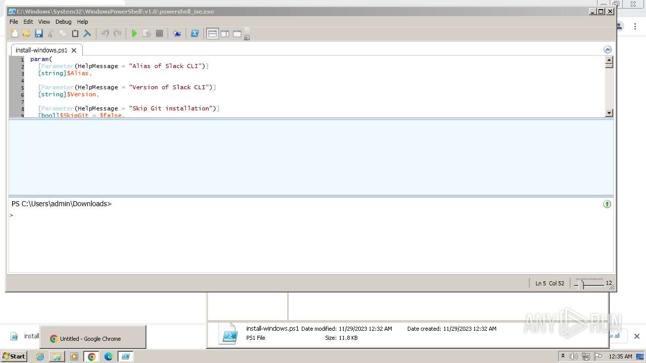Viewport: 646px width, 363px height.
Task: Click the Action Center flag icon
Action: (598, 356)
